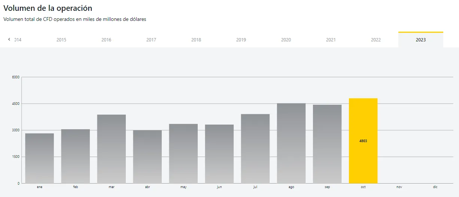Select the ago volume bar
The width and height of the screenshot is (459, 197).
291,143
